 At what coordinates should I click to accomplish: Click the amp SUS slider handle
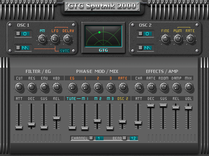[x=163, y=105]
